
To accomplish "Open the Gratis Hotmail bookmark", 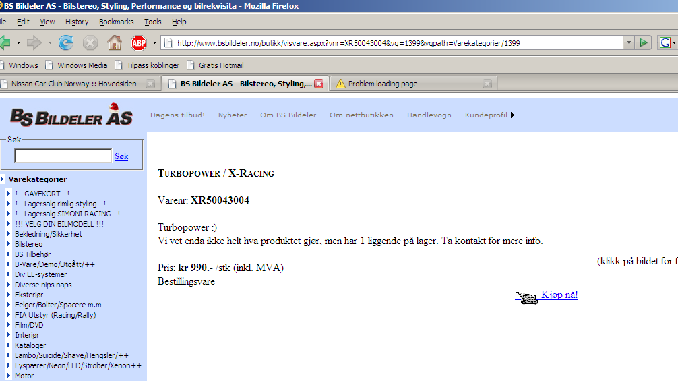I will [216, 65].
